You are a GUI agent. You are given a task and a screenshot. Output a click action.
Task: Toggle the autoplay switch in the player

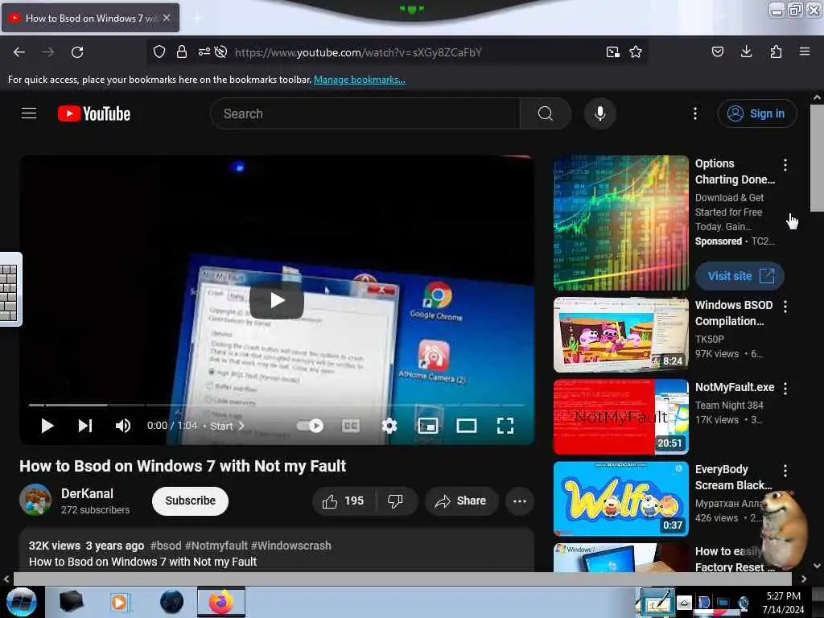[310, 426]
